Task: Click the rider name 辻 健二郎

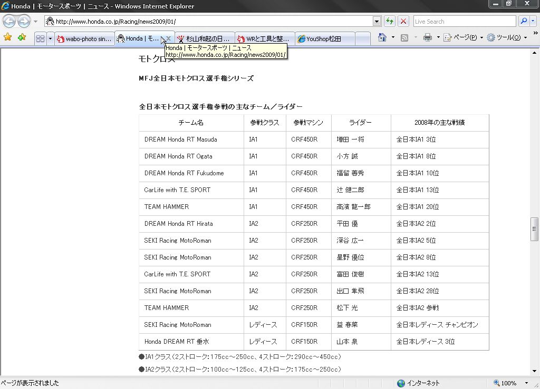Action: [x=350, y=190]
